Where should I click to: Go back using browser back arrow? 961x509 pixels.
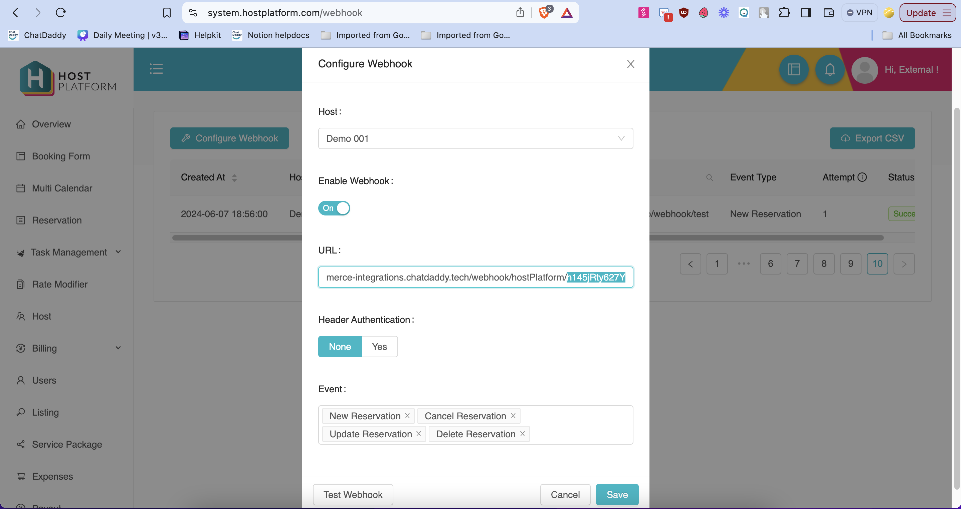click(x=15, y=13)
